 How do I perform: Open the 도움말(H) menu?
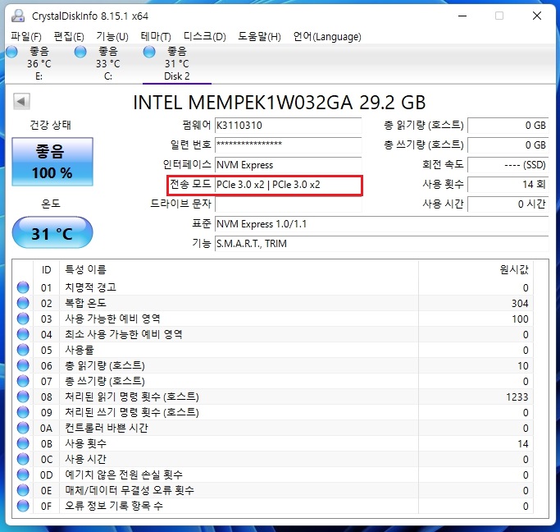(x=259, y=36)
